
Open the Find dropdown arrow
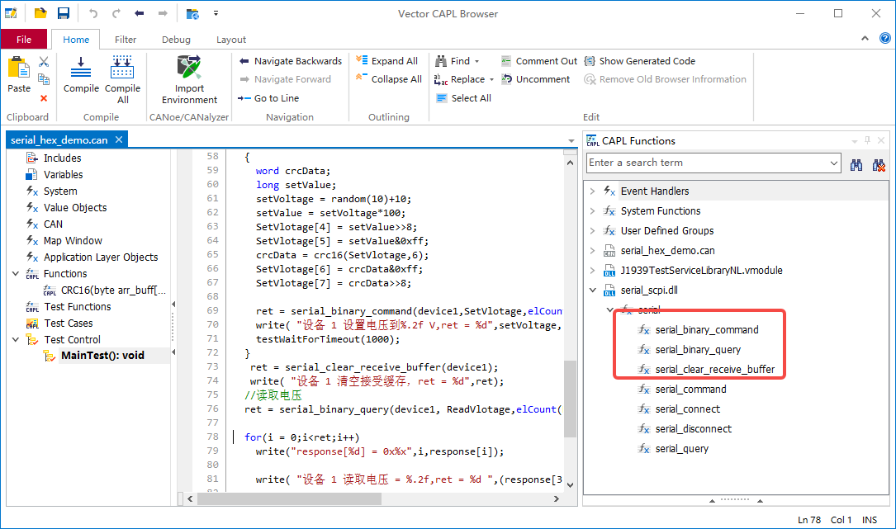[477, 62]
